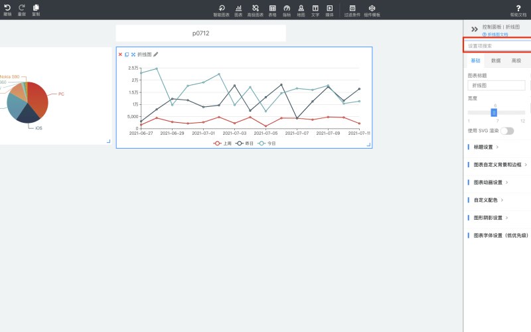
Task: Click the Redo (重做) icon
Action: (22, 10)
